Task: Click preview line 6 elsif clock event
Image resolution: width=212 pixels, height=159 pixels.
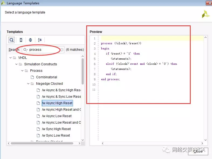Action: (141, 64)
